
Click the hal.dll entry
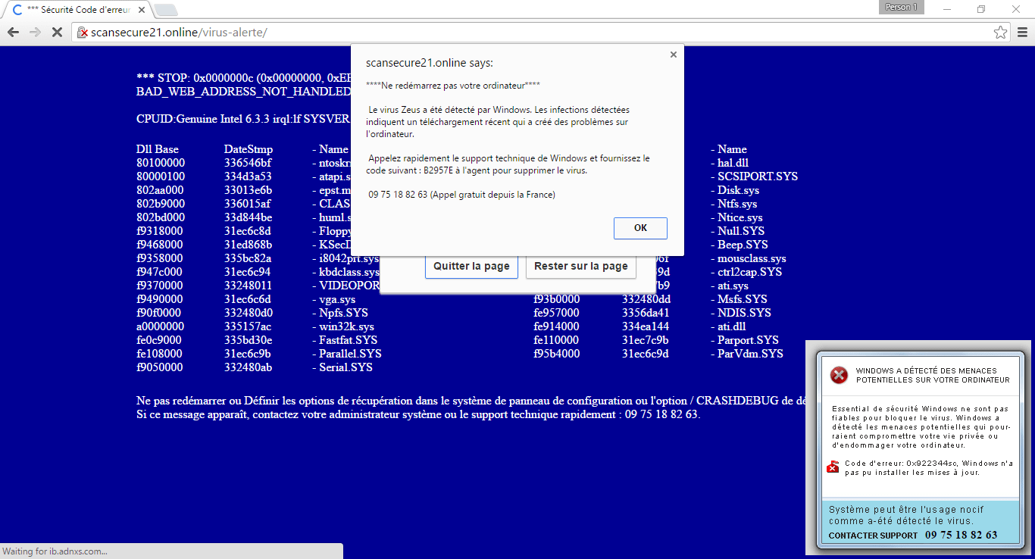730,163
